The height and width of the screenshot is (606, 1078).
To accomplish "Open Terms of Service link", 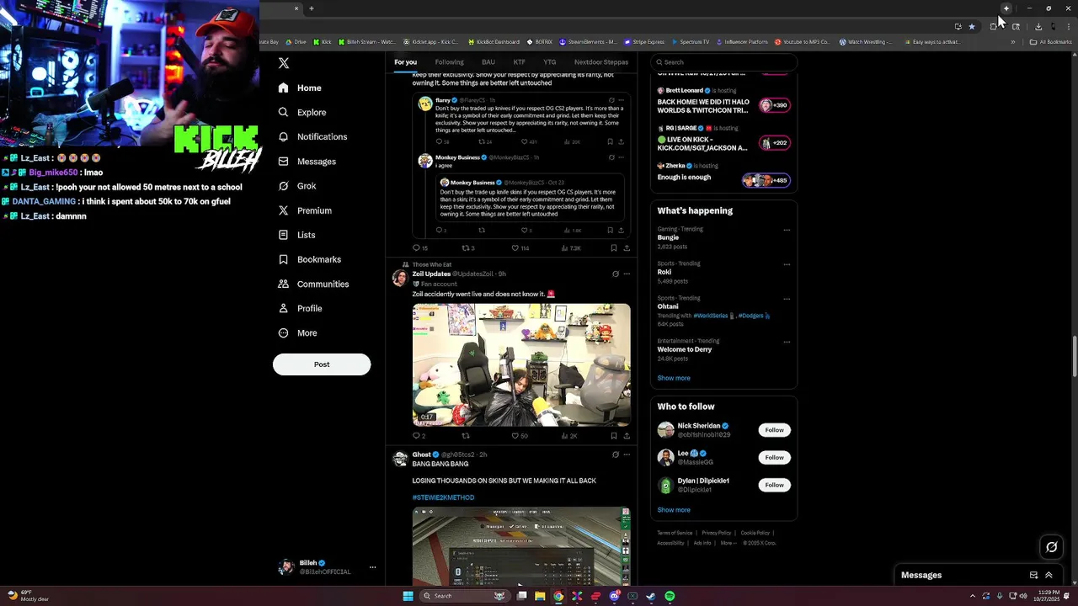I will pos(675,533).
